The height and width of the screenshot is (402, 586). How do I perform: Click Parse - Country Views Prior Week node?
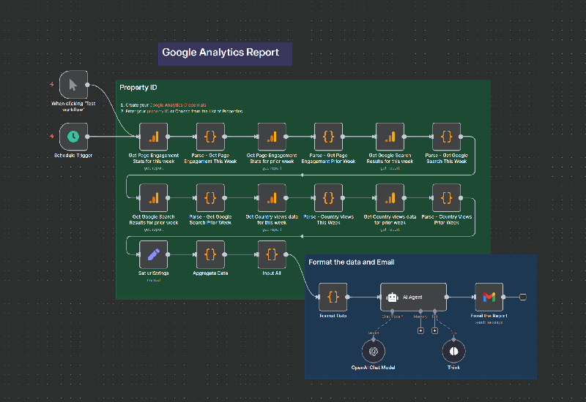447,197
